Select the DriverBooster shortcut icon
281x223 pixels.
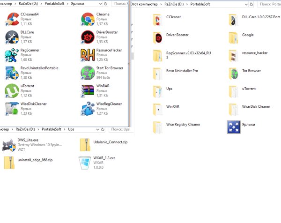click(x=88, y=37)
